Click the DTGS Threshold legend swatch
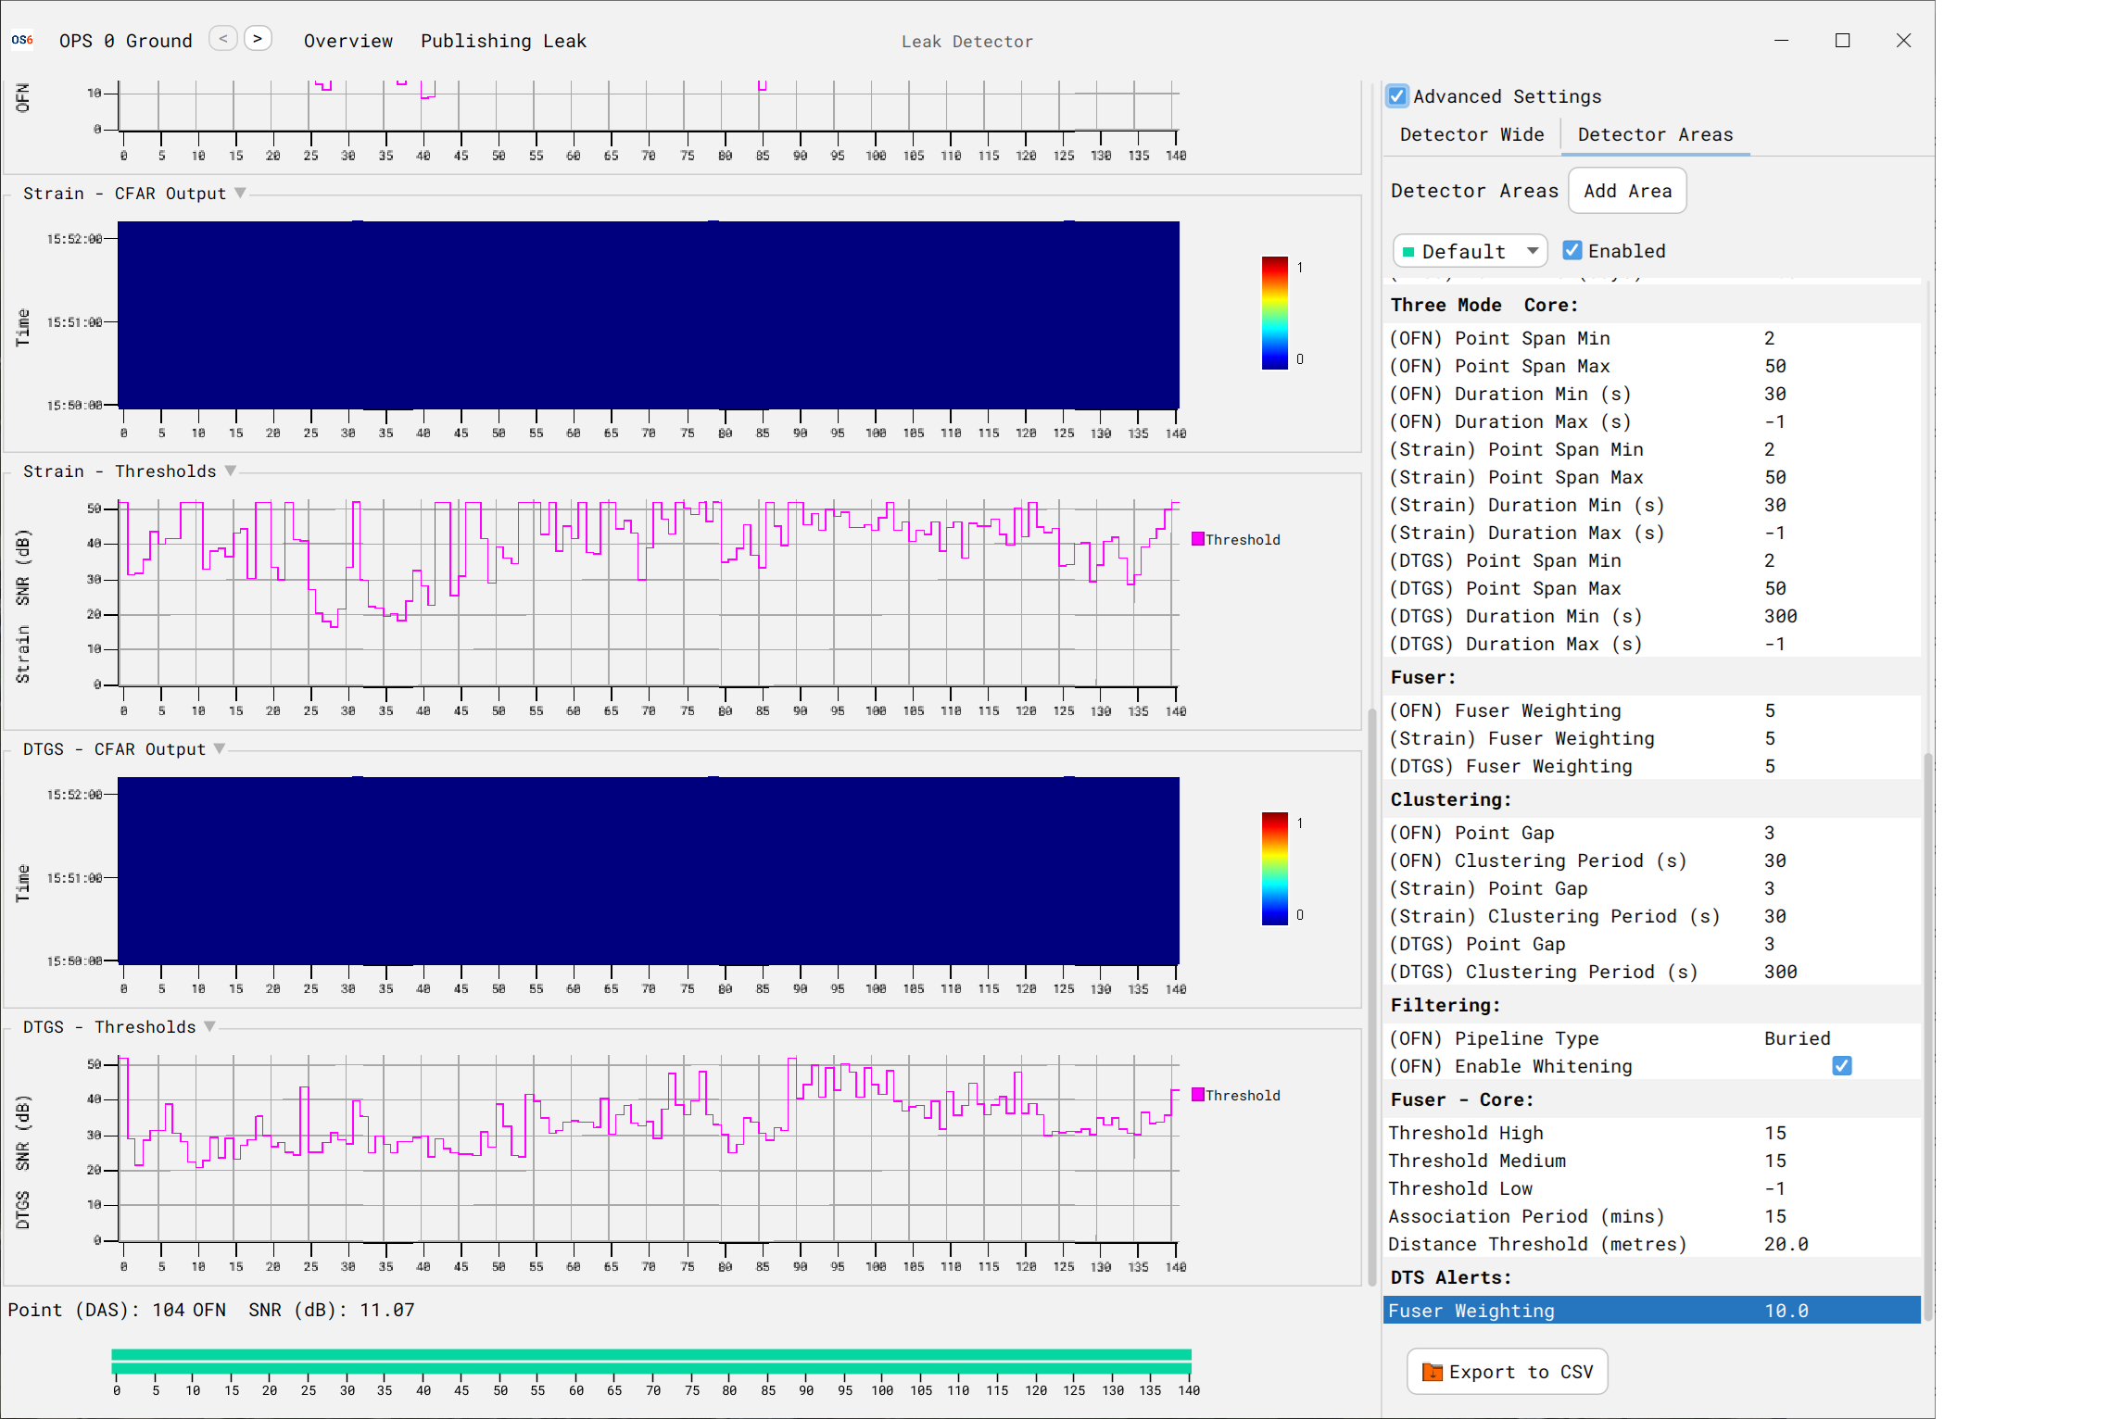The height and width of the screenshot is (1419, 2121). point(1197,1095)
